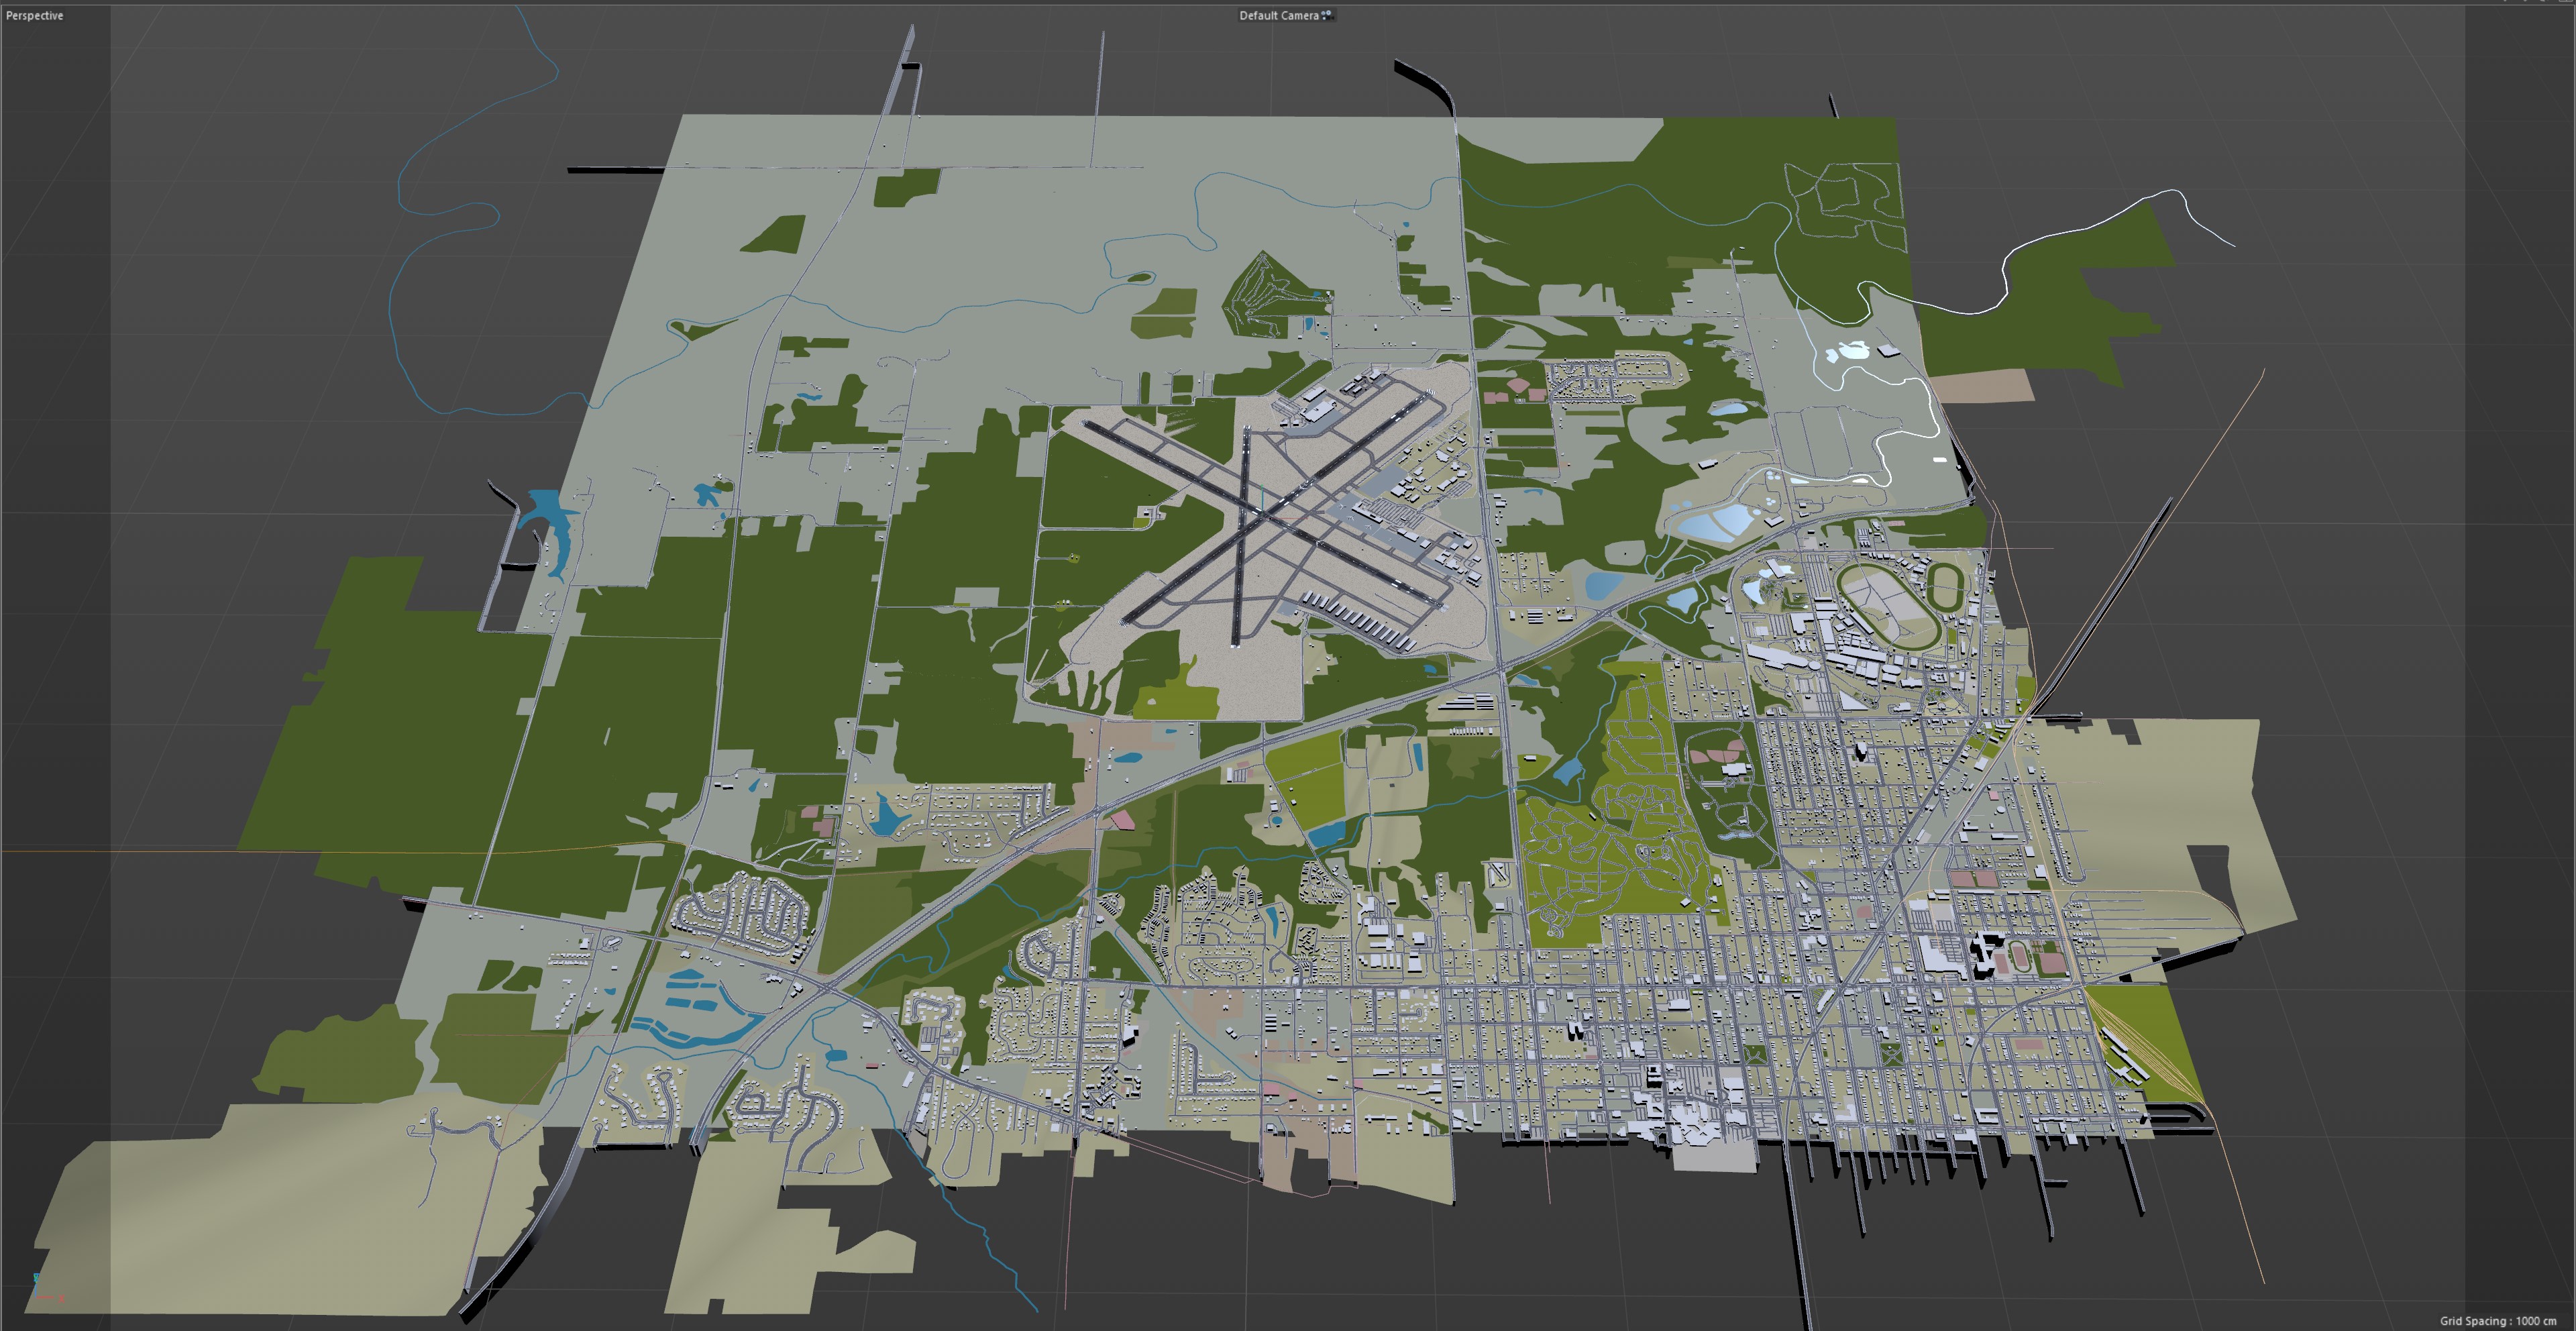Click the camera icon beside Default Camera
2576x1331 pixels.
(1327, 15)
